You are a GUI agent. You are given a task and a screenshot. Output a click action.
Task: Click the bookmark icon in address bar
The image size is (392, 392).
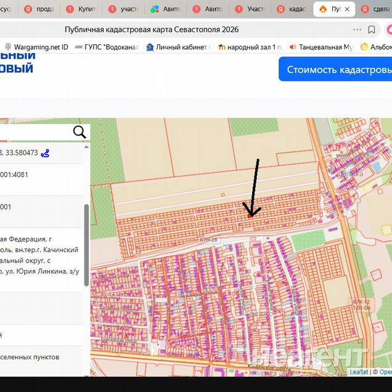pyautogui.click(x=372, y=30)
